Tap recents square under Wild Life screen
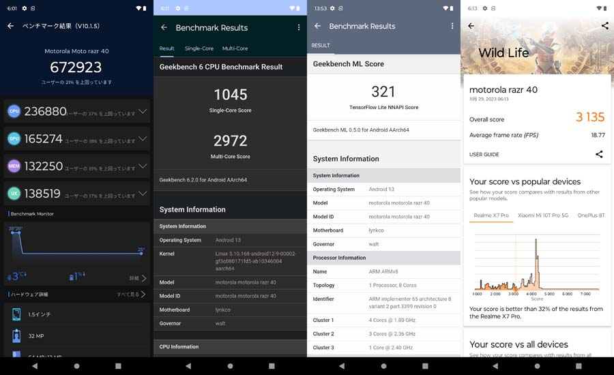614x375 pixels. pos(579,366)
